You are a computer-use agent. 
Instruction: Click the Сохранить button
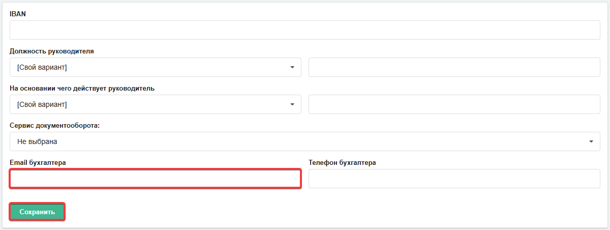(x=37, y=212)
